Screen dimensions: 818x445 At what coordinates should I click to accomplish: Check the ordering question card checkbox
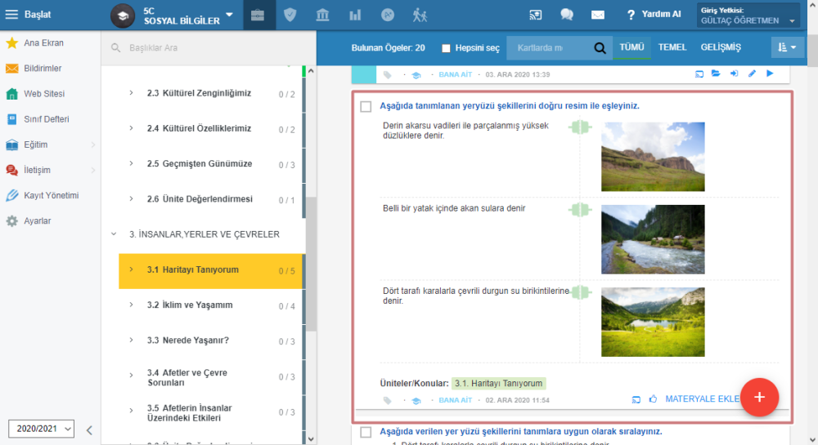(366, 432)
